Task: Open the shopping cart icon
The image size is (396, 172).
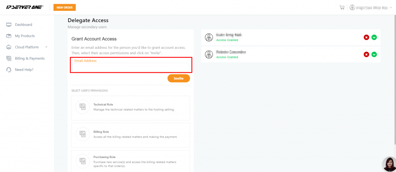Action: (x=342, y=8)
